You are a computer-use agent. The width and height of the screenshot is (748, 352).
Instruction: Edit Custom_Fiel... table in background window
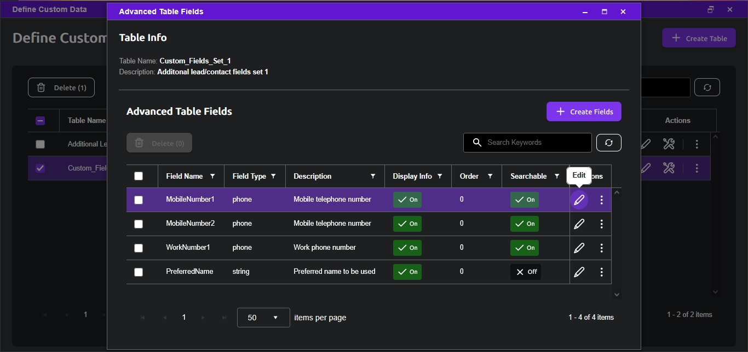coord(646,168)
